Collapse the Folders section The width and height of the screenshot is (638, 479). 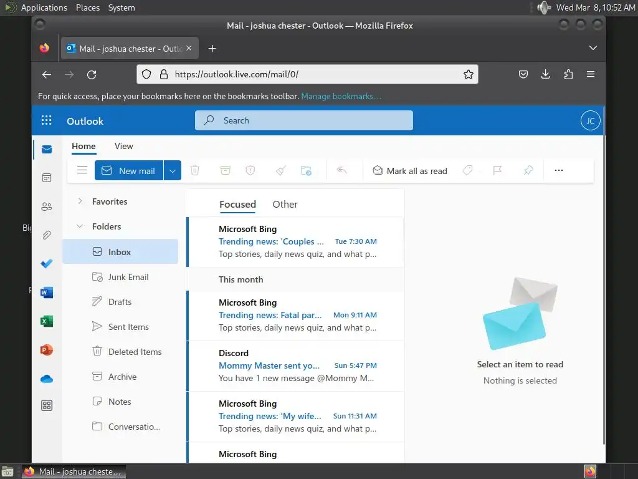tap(80, 226)
